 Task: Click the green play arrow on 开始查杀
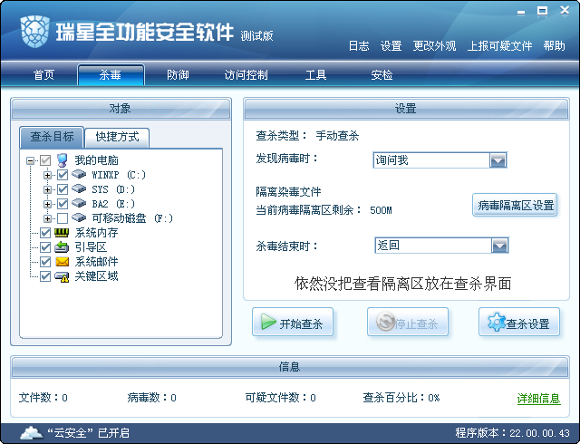[x=268, y=322]
